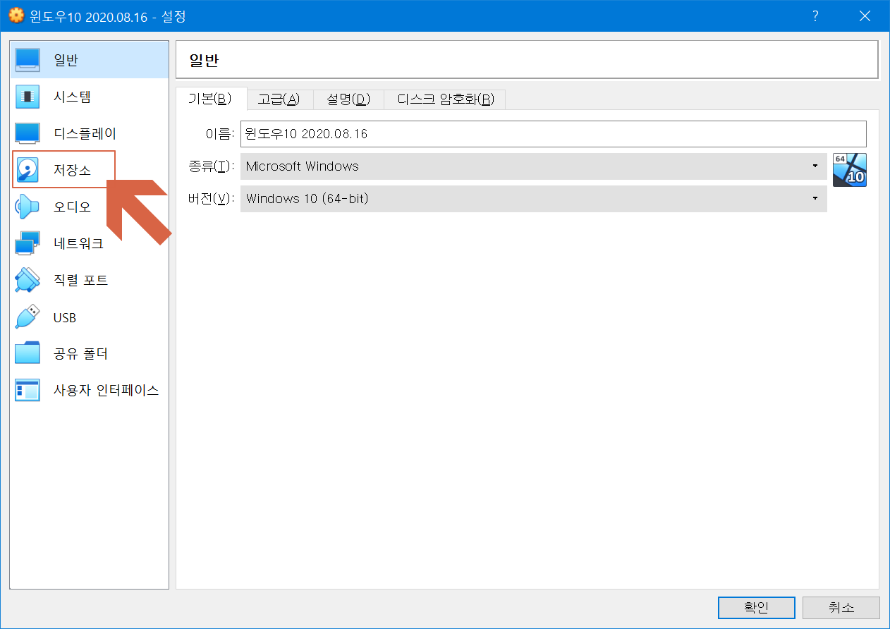Select the 일반 category label
This screenshot has width=890, height=629.
(66, 60)
